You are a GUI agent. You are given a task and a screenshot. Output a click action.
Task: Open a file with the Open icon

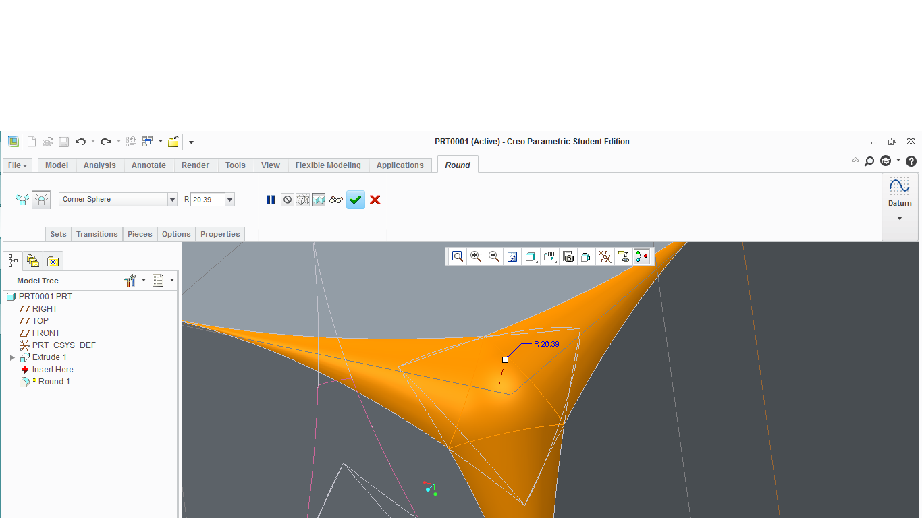[x=48, y=142]
